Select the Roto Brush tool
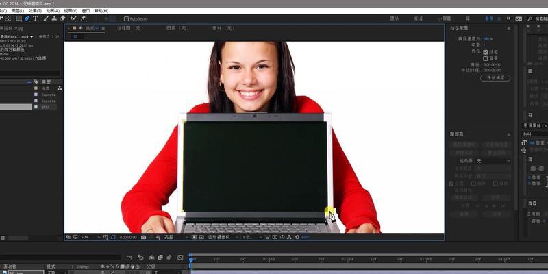548x274 pixels. (73, 18)
